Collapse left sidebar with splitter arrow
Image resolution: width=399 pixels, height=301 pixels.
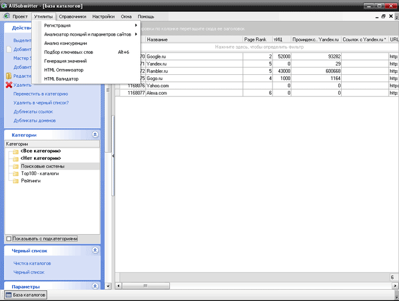[114, 155]
